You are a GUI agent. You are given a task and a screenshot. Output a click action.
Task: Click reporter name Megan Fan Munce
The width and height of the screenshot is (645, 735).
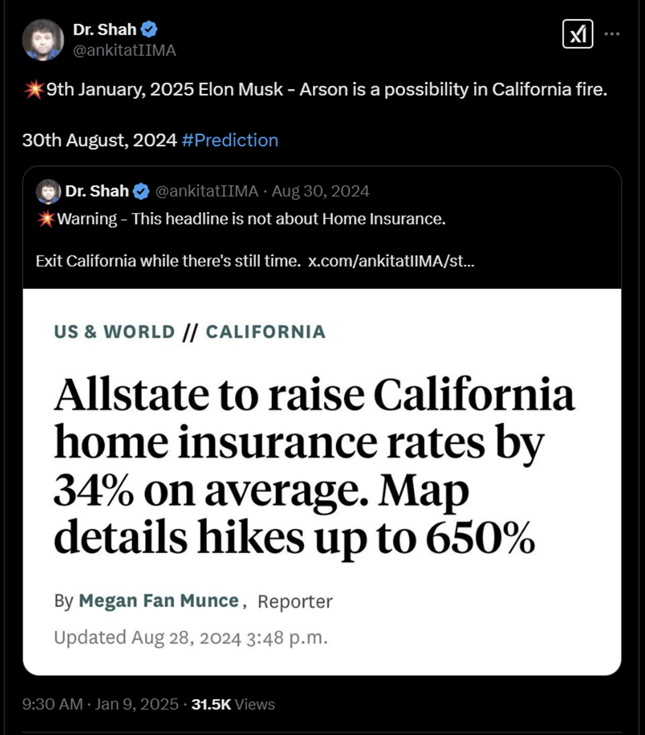point(159,600)
